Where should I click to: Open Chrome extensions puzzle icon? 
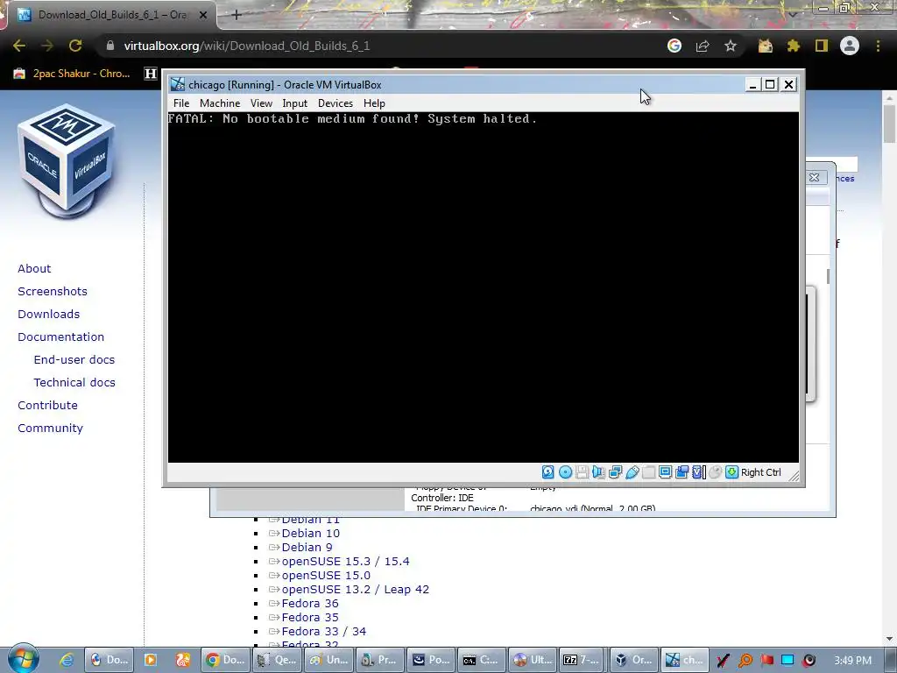pos(794,46)
